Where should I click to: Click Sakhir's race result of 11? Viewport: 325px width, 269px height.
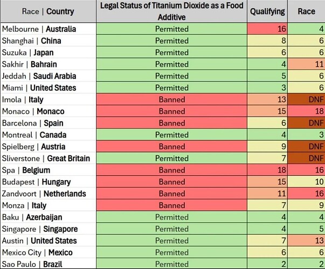click(x=306, y=64)
